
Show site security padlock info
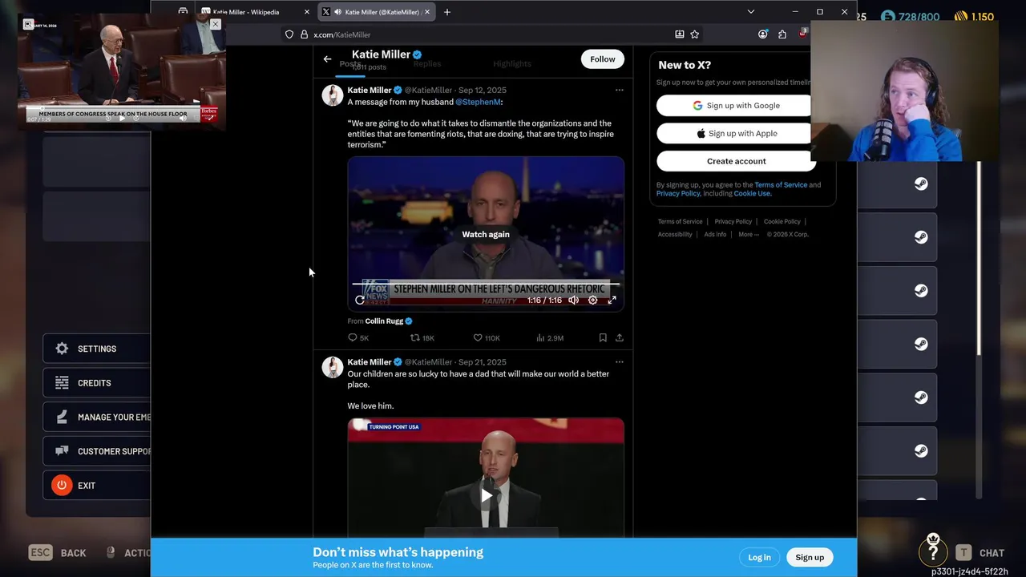[304, 34]
